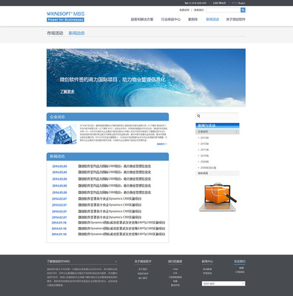Switch to the 新闻动态 sub-tab
Screen dimensions: 293x296
(x=77, y=33)
